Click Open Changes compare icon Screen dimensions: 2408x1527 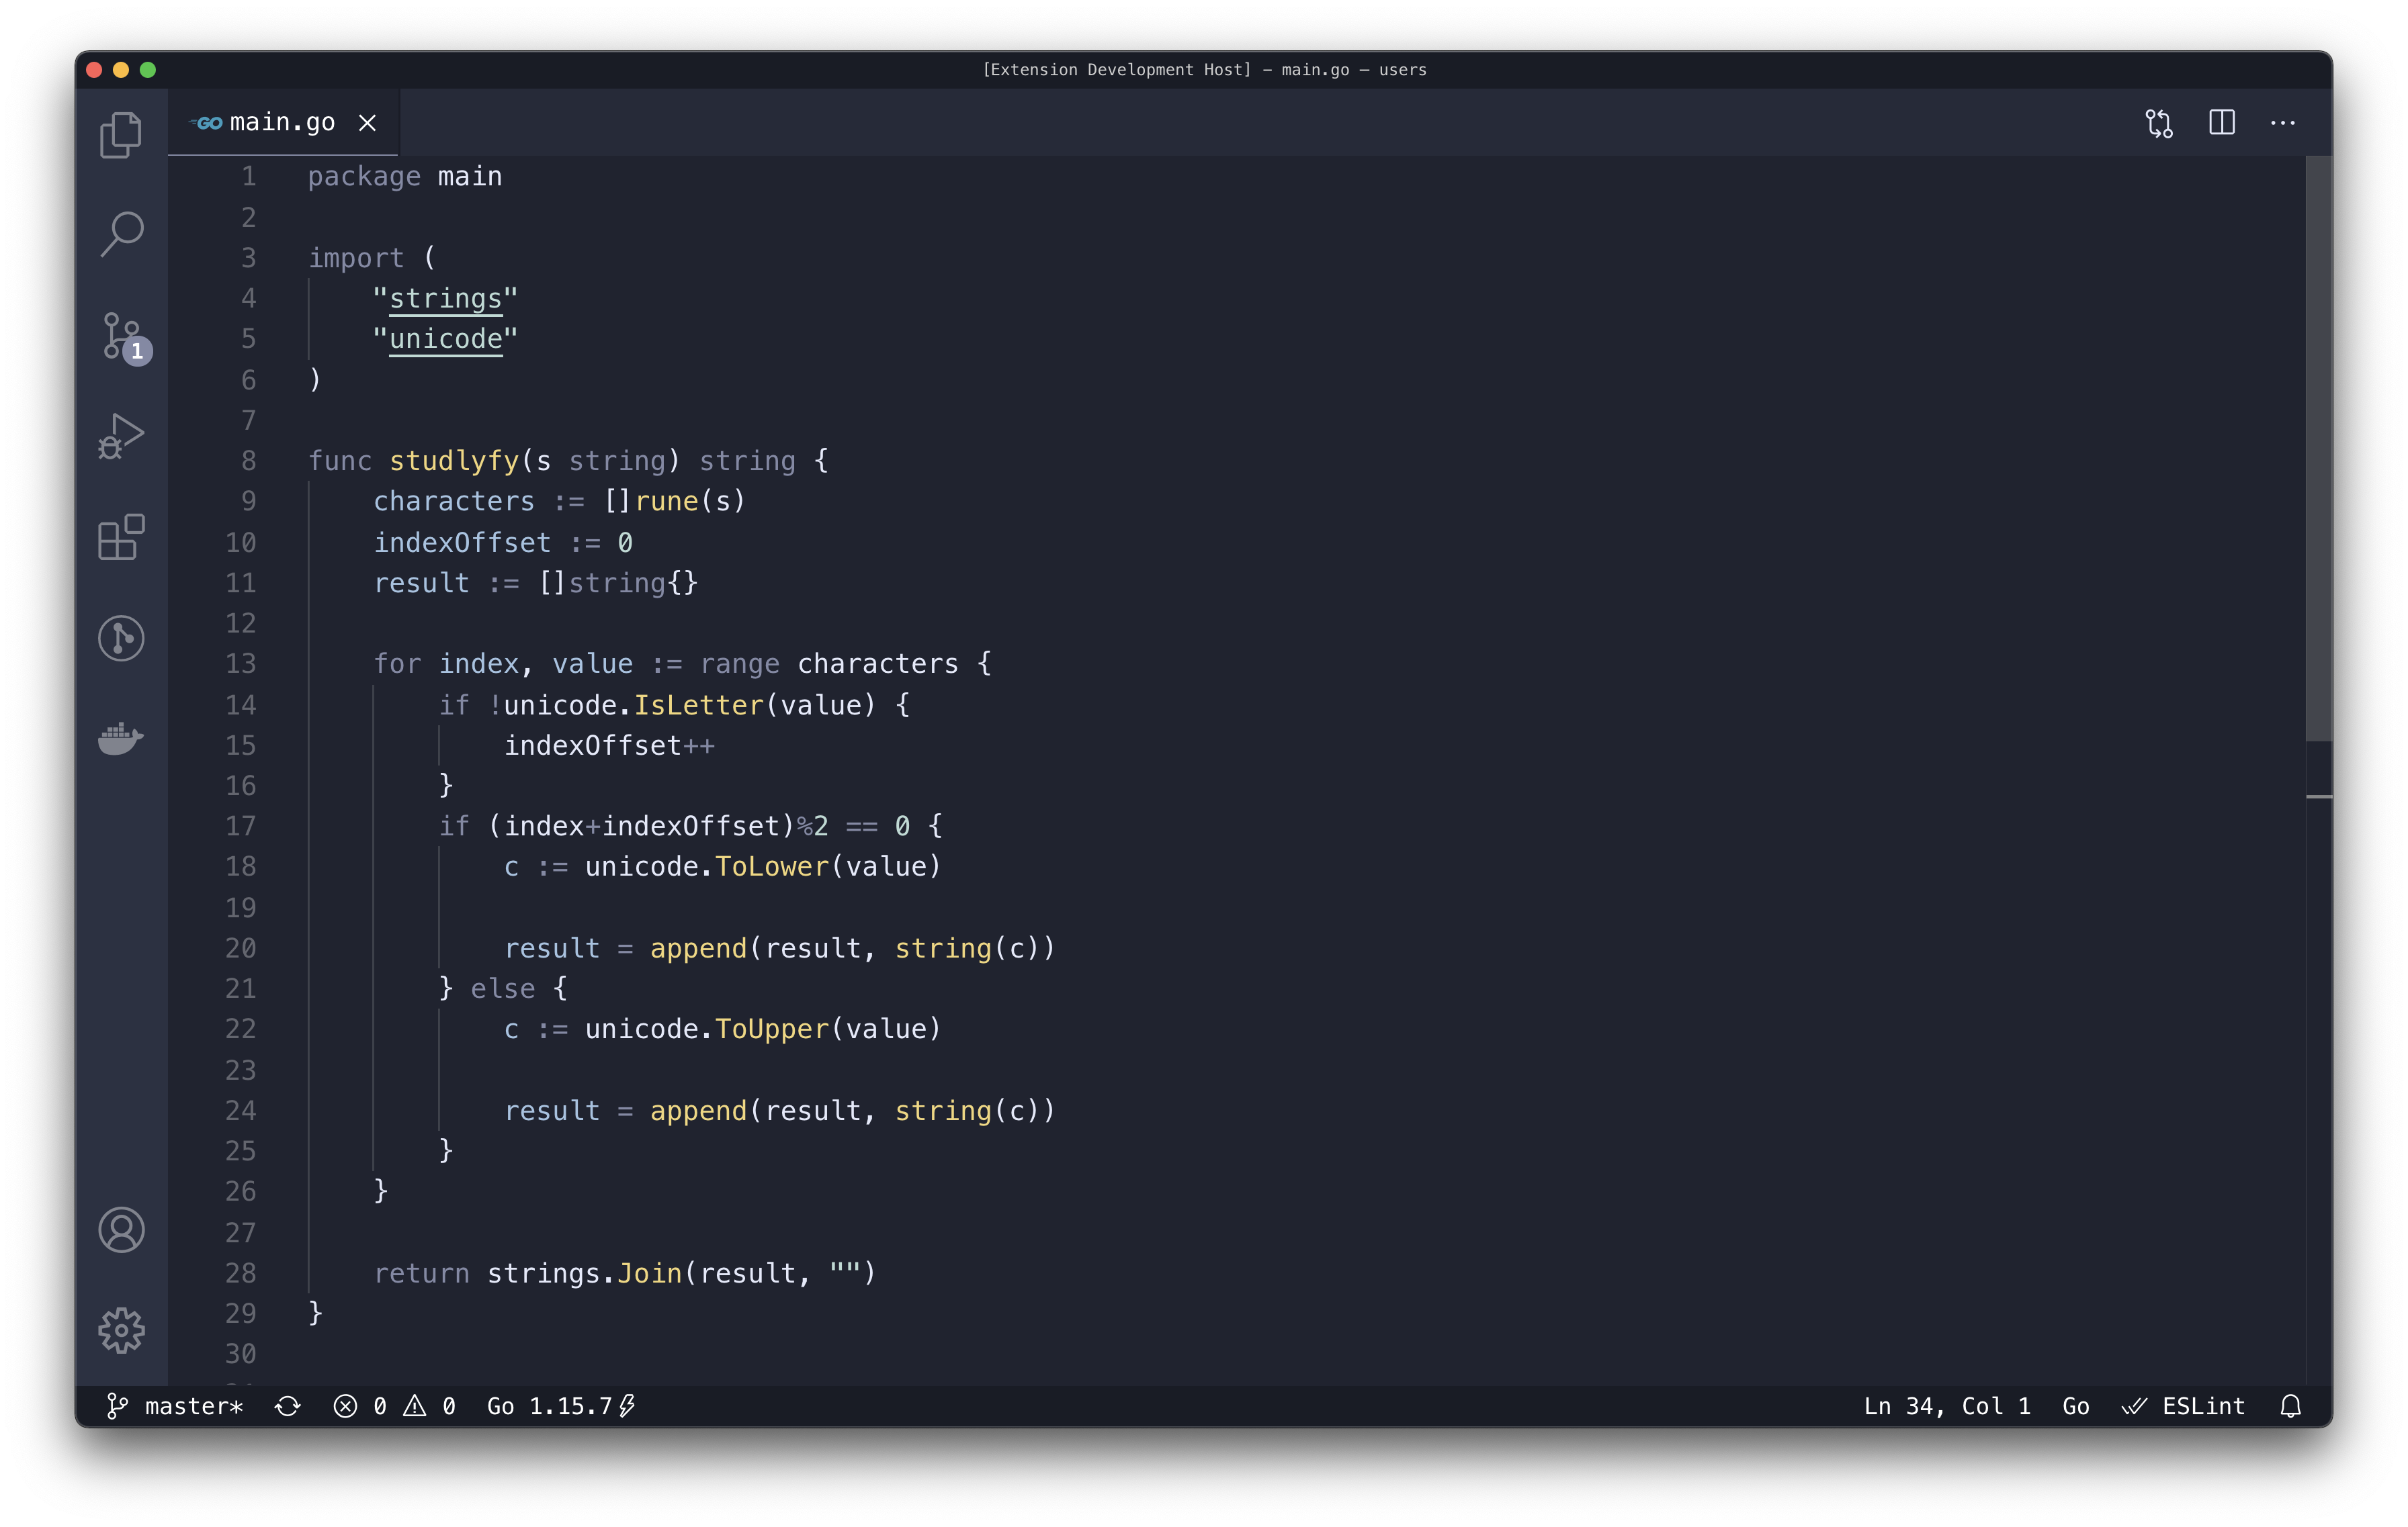tap(2159, 123)
